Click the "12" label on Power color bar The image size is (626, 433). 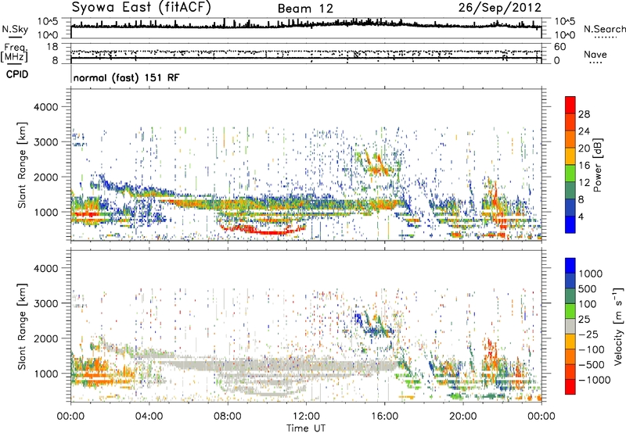click(584, 183)
